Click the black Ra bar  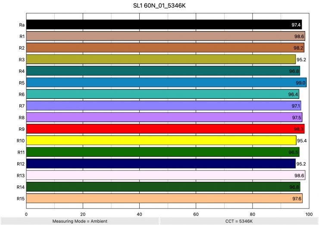click(x=164, y=25)
